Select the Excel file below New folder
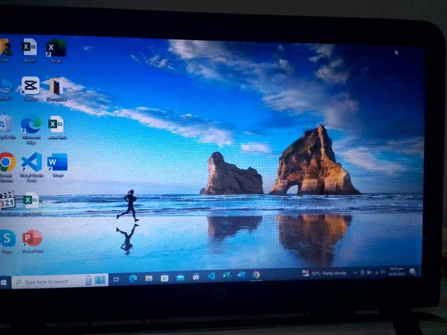The width and height of the screenshot is (447, 335). tap(56, 127)
